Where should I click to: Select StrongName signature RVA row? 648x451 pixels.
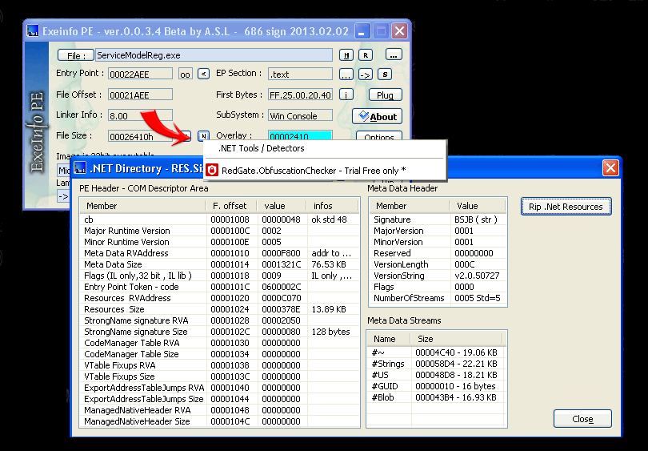(219, 320)
